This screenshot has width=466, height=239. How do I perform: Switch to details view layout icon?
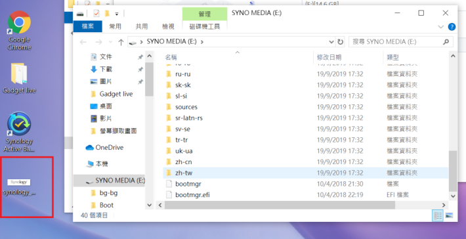click(438, 215)
